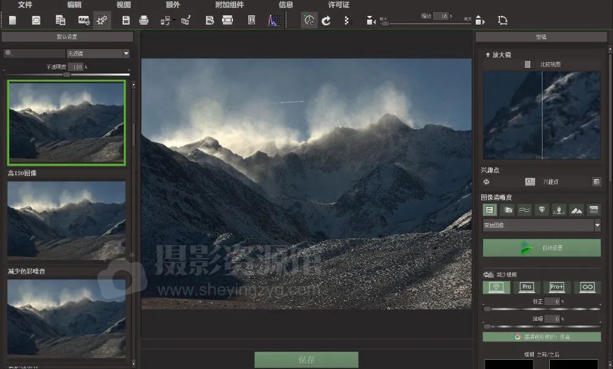Open the gears settings icon in toolbar

[102, 20]
